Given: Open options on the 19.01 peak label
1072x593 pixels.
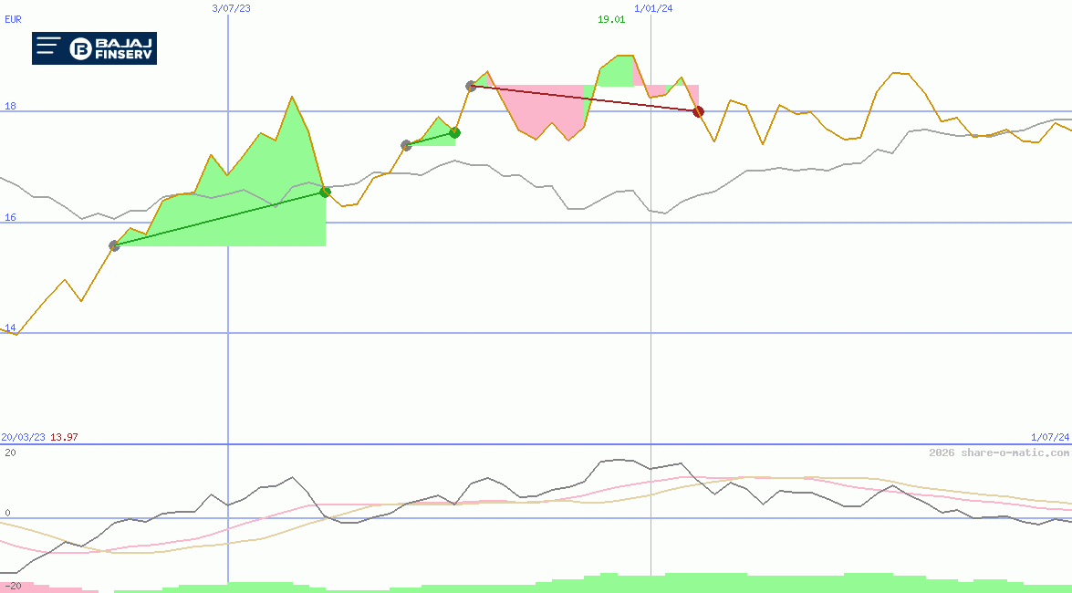Looking at the screenshot, I should click(611, 18).
